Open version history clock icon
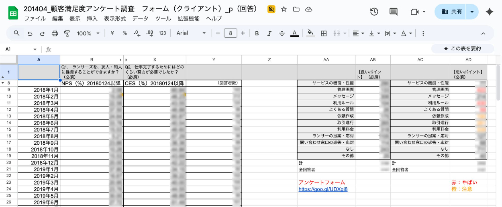The height and width of the screenshot is (207, 502). point(374,12)
